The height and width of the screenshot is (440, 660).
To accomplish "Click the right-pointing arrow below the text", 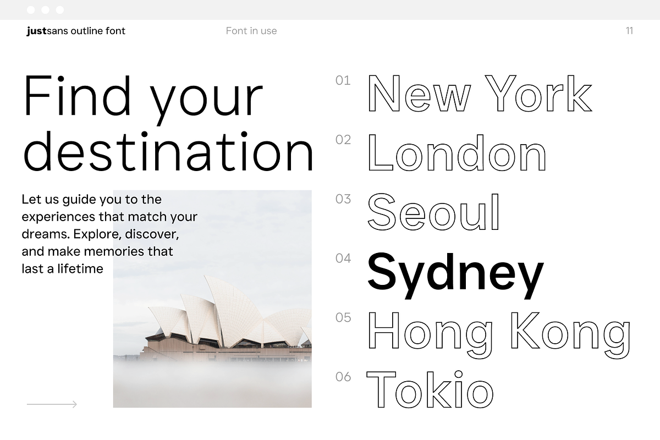I will pos(52,404).
